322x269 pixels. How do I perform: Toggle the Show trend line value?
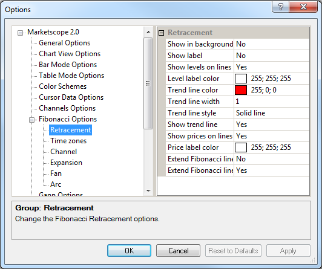pos(272,125)
